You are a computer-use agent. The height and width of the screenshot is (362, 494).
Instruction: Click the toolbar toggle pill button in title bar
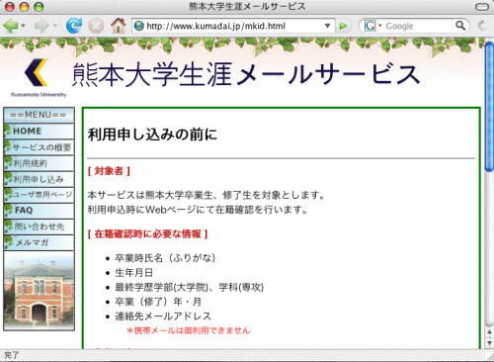[x=482, y=7]
